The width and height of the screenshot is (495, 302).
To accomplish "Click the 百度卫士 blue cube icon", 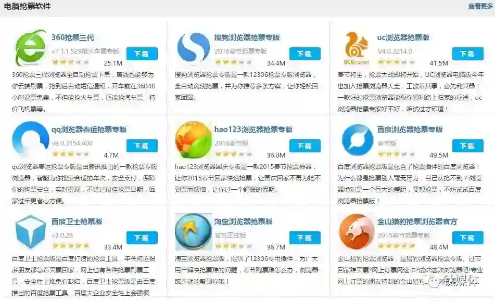I will [x=31, y=231].
